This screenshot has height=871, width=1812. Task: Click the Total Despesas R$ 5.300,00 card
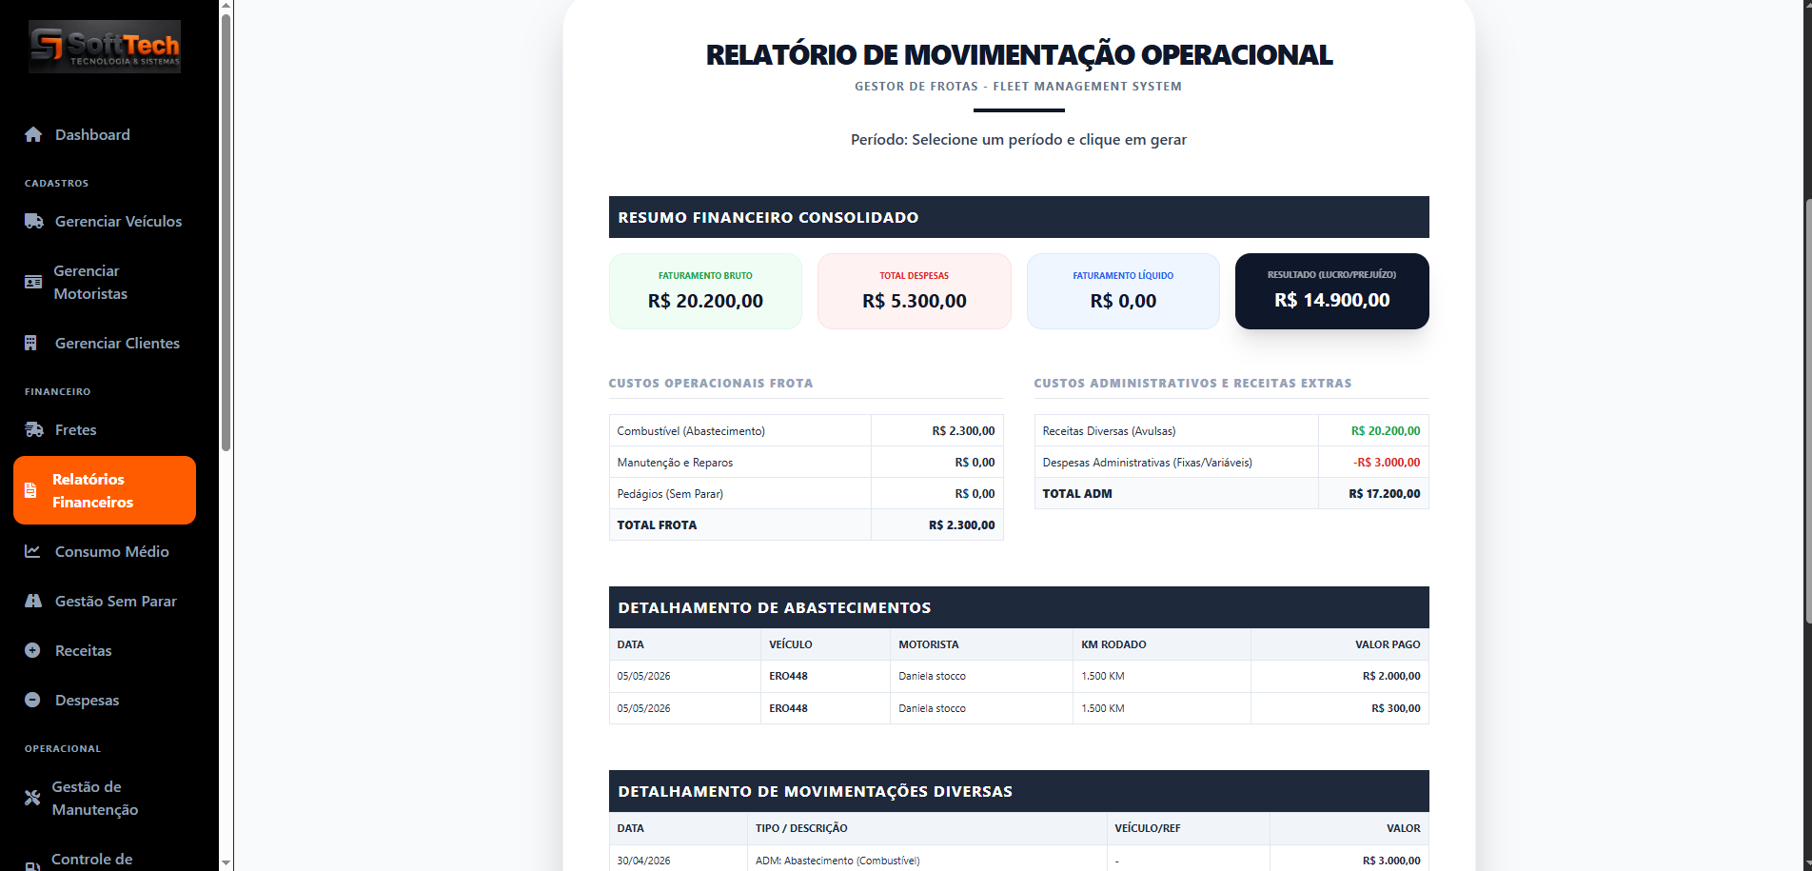pyautogui.click(x=915, y=291)
